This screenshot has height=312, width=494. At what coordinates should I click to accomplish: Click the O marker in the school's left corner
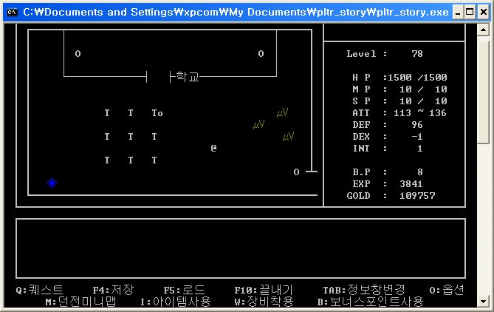pos(78,54)
